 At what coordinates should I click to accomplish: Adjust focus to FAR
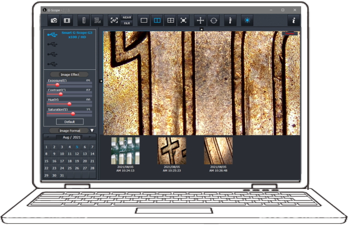[x=127, y=23]
